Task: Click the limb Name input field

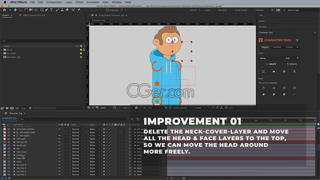Action: click(x=271, y=58)
